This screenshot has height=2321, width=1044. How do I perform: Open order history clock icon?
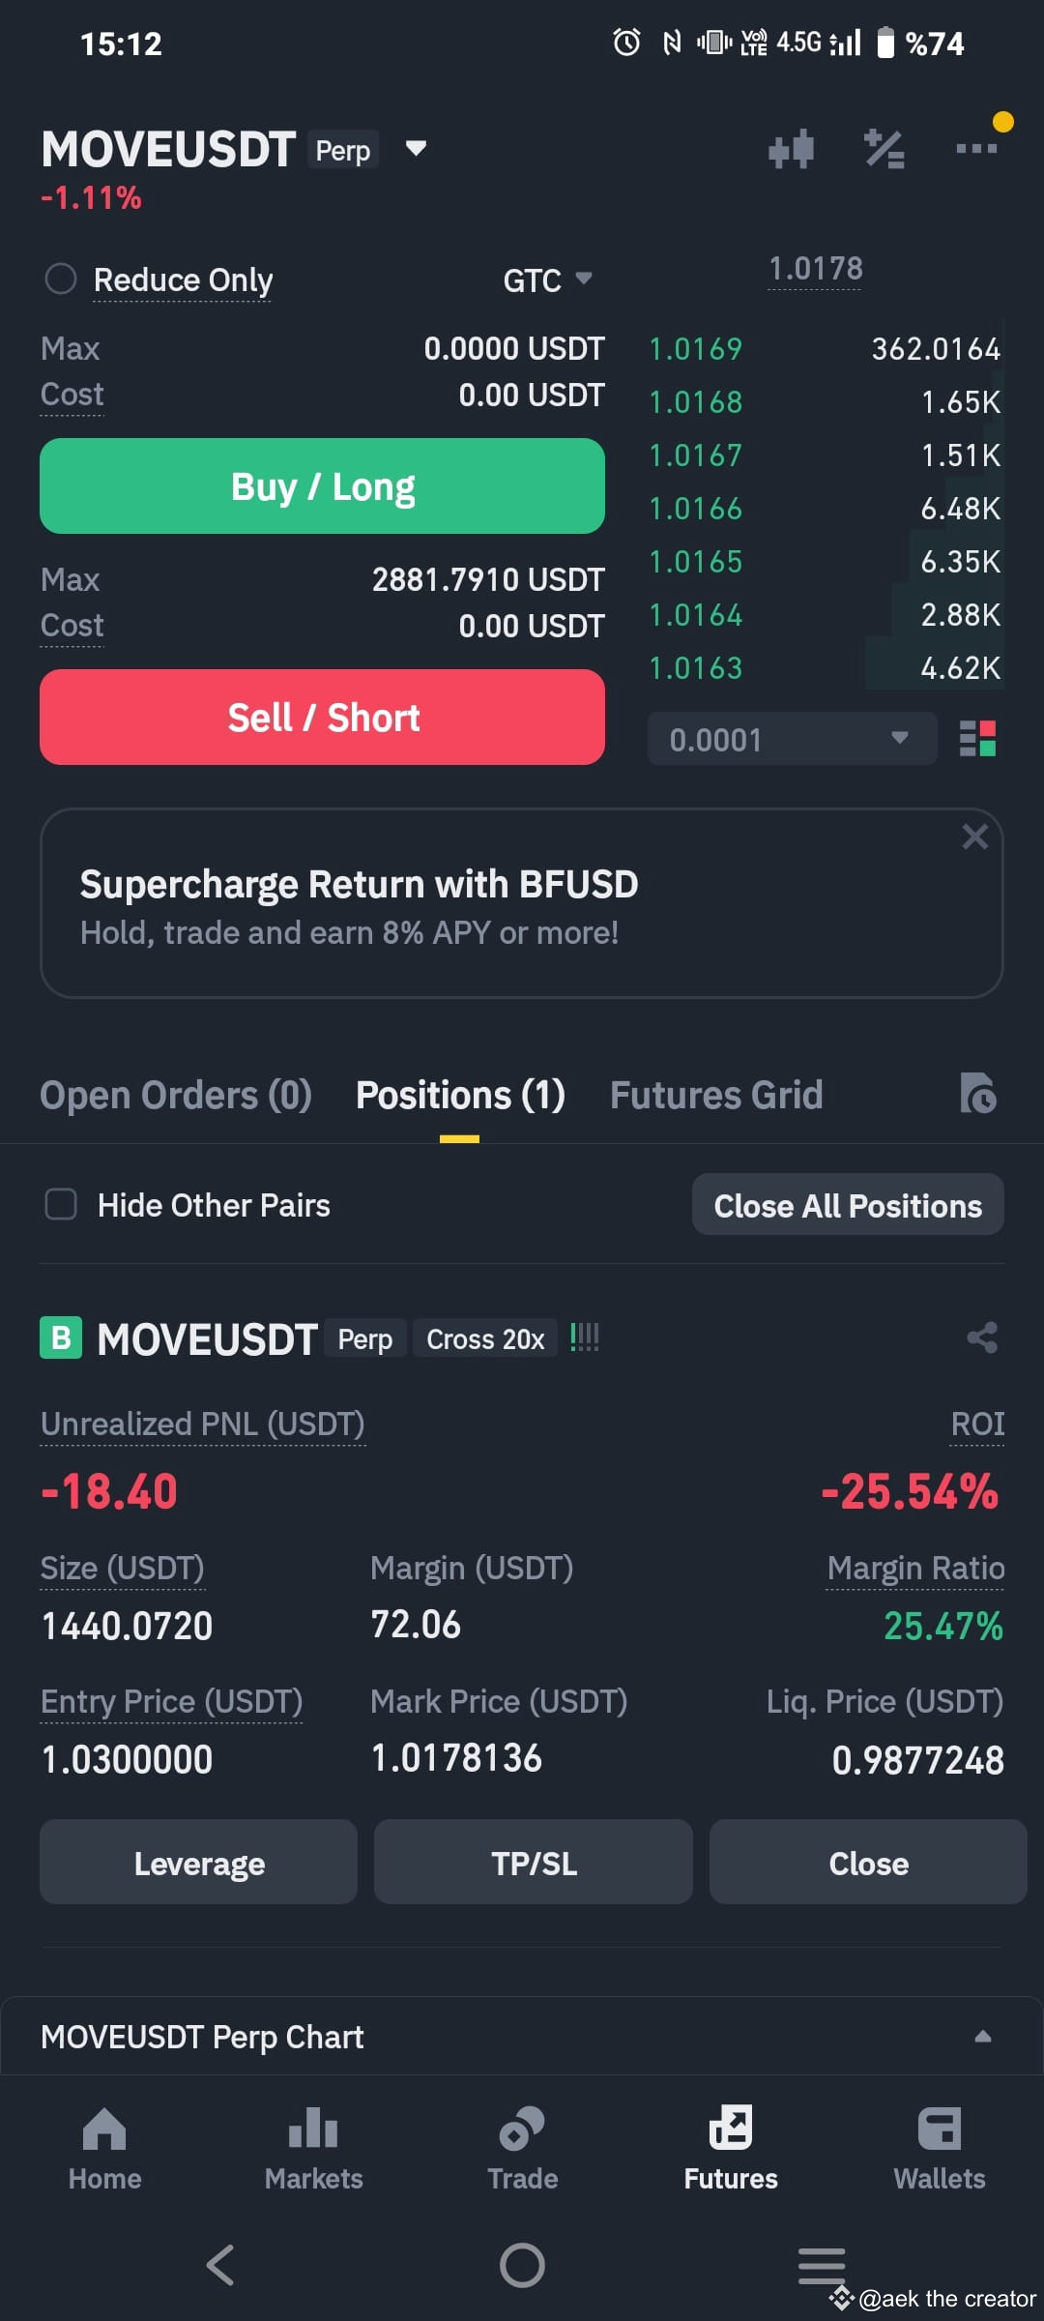977,1094
